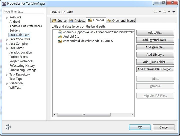Select Android Lint Preferences
The height and width of the screenshot is (136, 180).
tap(25, 26)
